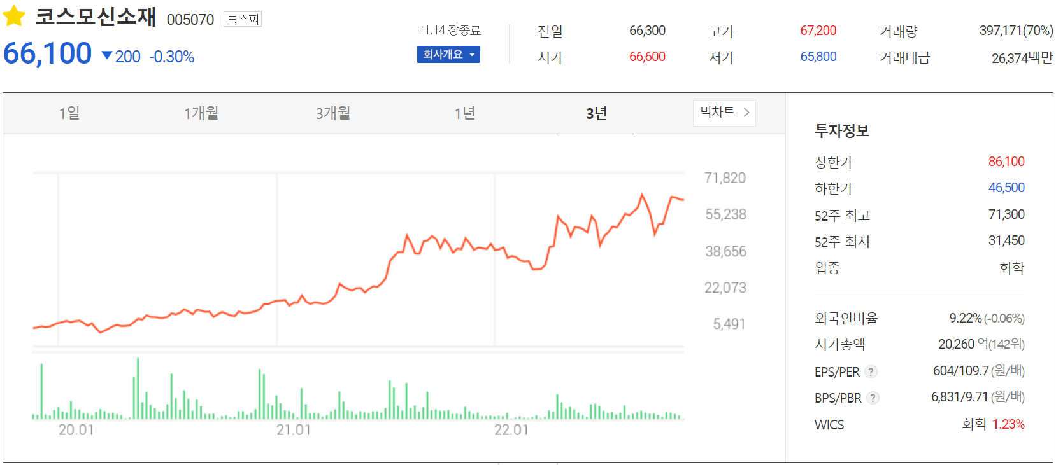Click the tallest green volume bar

[138, 389]
